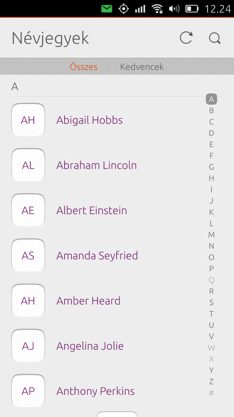Click the cellular signal bars indicator
This screenshot has width=234, height=417.
(140, 9)
